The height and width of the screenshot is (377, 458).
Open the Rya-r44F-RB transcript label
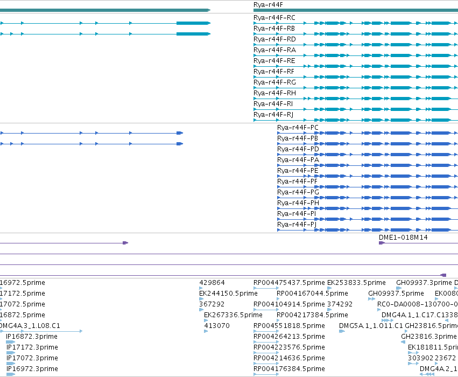pos(274,29)
